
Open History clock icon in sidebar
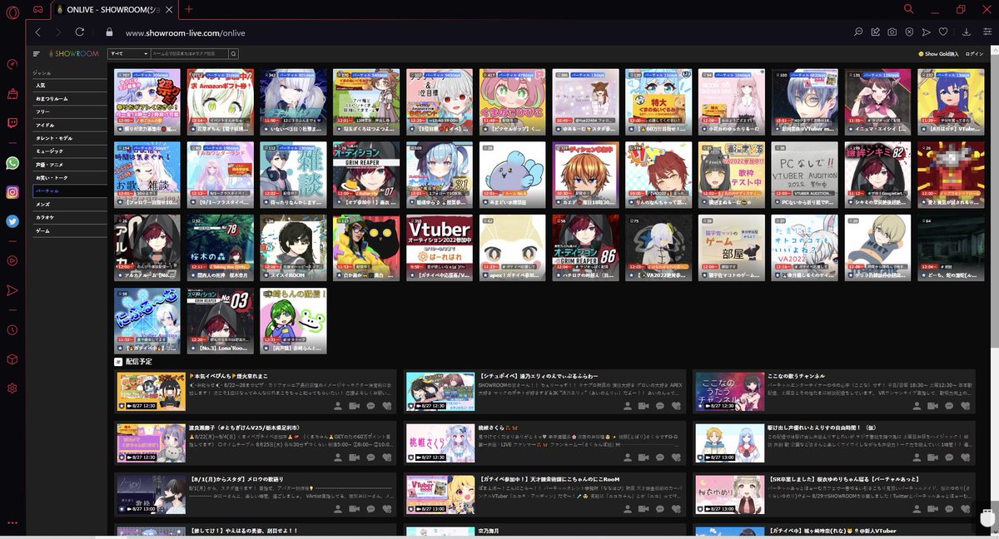pos(12,330)
